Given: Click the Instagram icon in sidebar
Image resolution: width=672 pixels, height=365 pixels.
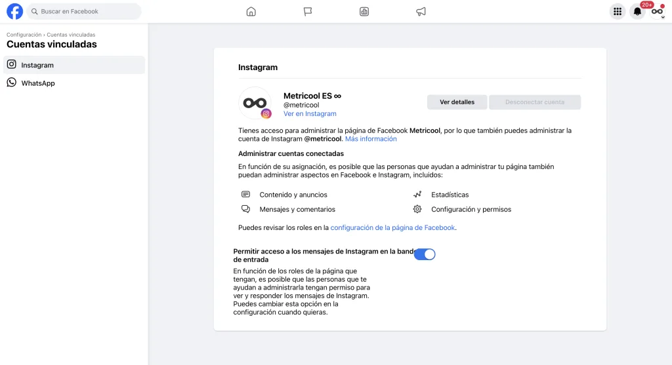Looking at the screenshot, I should pyautogui.click(x=12, y=65).
